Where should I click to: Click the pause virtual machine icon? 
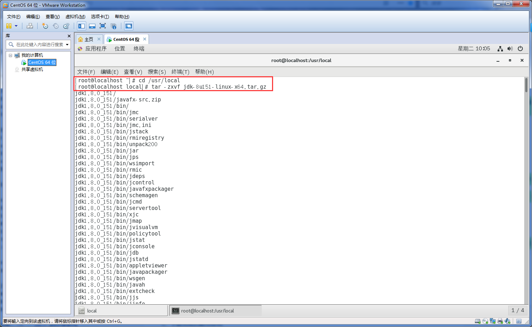pos(9,26)
